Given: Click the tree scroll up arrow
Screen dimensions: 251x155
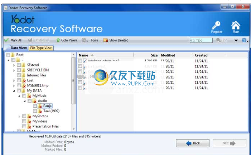Looking at the screenshot, I should [x=74, y=55].
